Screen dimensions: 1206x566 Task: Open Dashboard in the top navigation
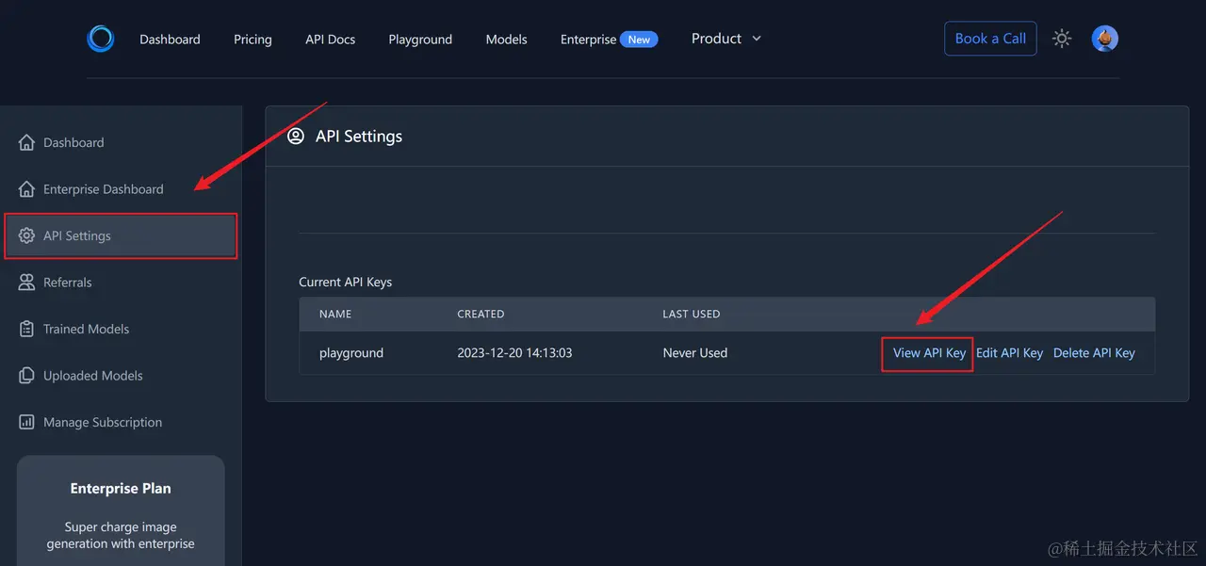click(170, 40)
